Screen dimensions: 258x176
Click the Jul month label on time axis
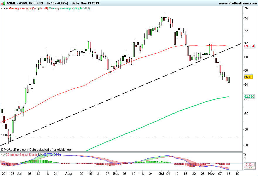[x=19, y=174]
